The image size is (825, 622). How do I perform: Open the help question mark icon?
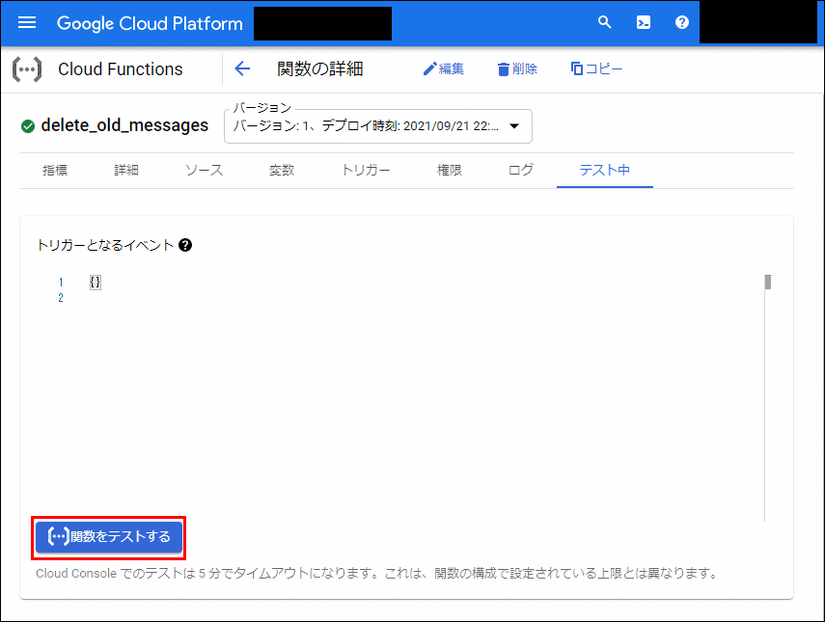[x=682, y=22]
